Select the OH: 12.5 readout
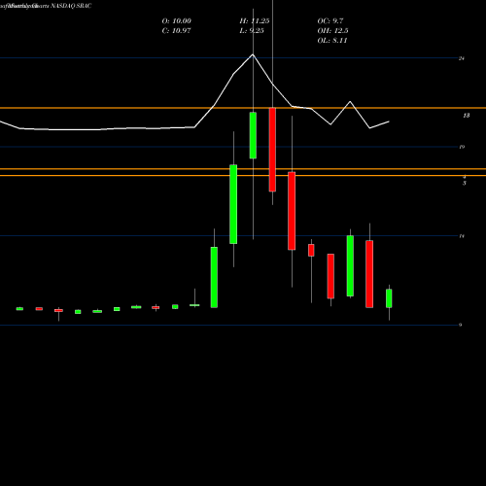486x486 pixels. pos(332,31)
